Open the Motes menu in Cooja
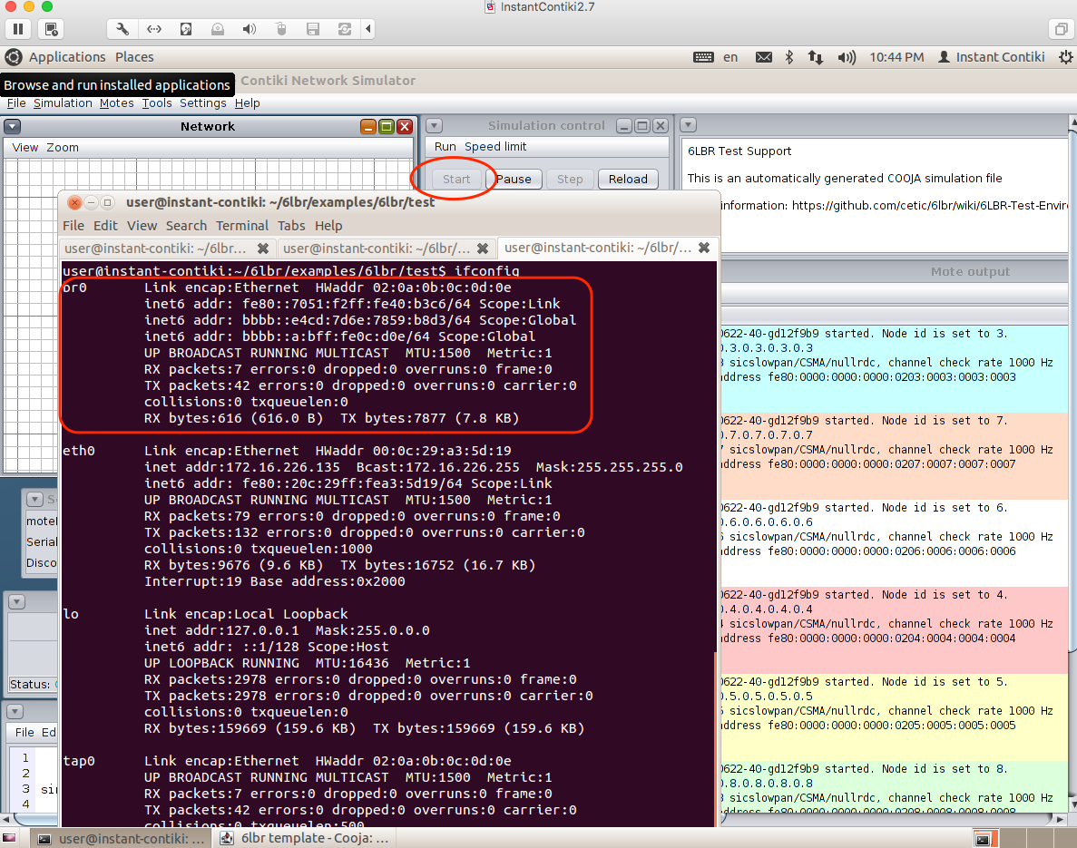This screenshot has width=1077, height=848. click(116, 103)
